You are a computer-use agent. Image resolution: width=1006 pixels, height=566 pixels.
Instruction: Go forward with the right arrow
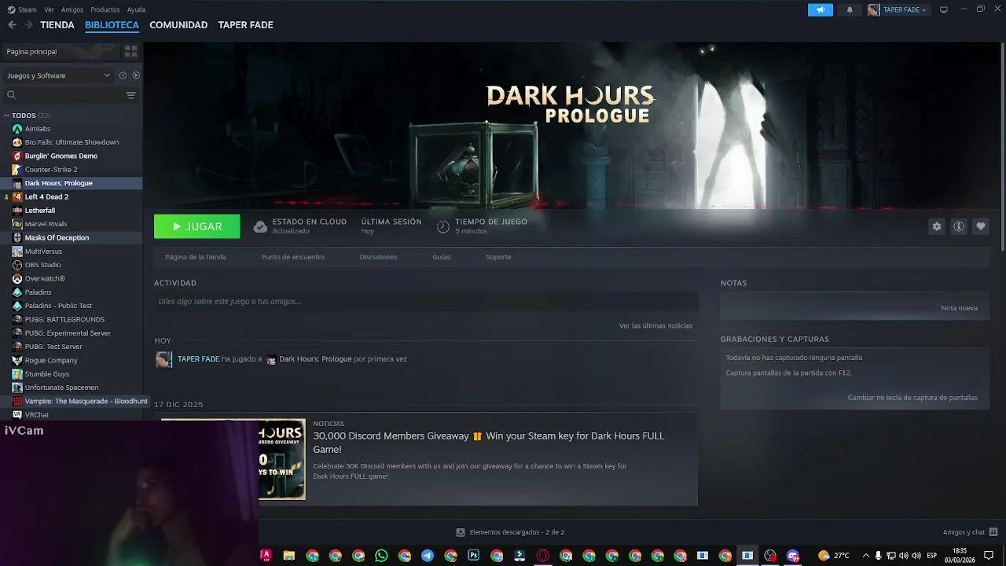click(28, 25)
